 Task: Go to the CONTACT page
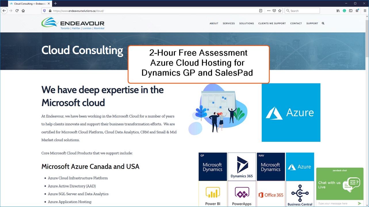click(x=296, y=23)
